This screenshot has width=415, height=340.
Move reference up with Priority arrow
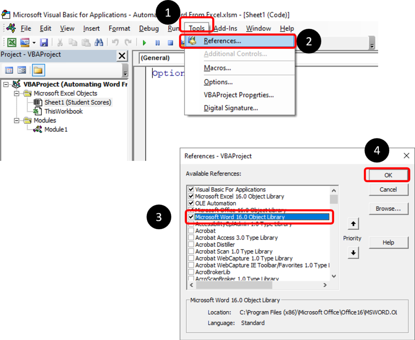pos(353,224)
